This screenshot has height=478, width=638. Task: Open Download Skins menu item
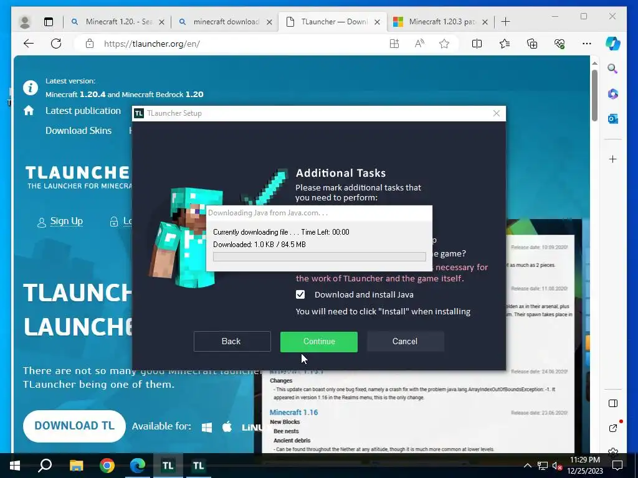[79, 131]
